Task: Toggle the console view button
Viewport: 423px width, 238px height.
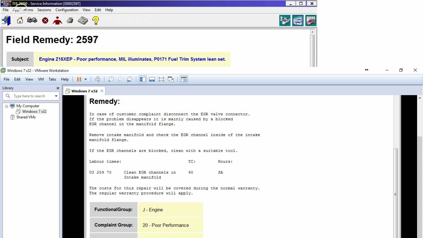Action: (184, 79)
